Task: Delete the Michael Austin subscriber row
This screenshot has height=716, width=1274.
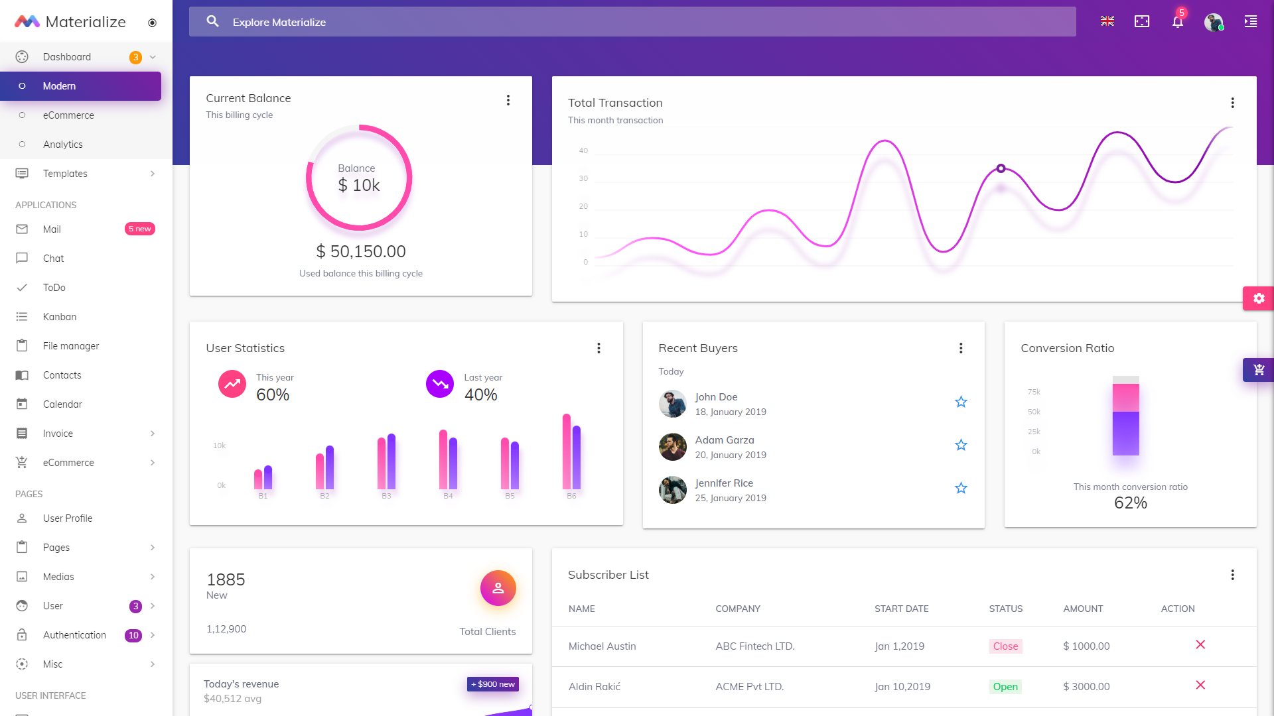Action: [x=1200, y=645]
